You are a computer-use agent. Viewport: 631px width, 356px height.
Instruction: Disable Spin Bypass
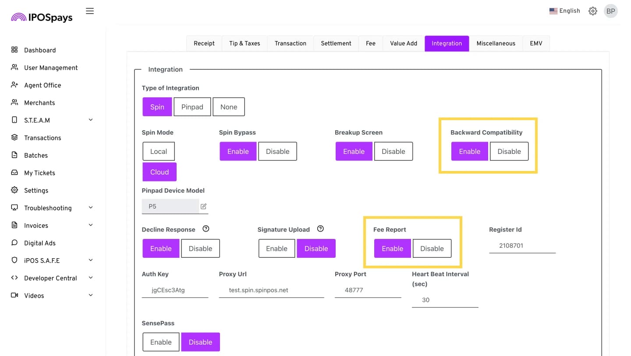coord(277,151)
